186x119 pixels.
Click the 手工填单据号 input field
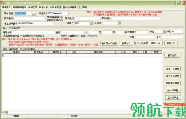click(36, 23)
